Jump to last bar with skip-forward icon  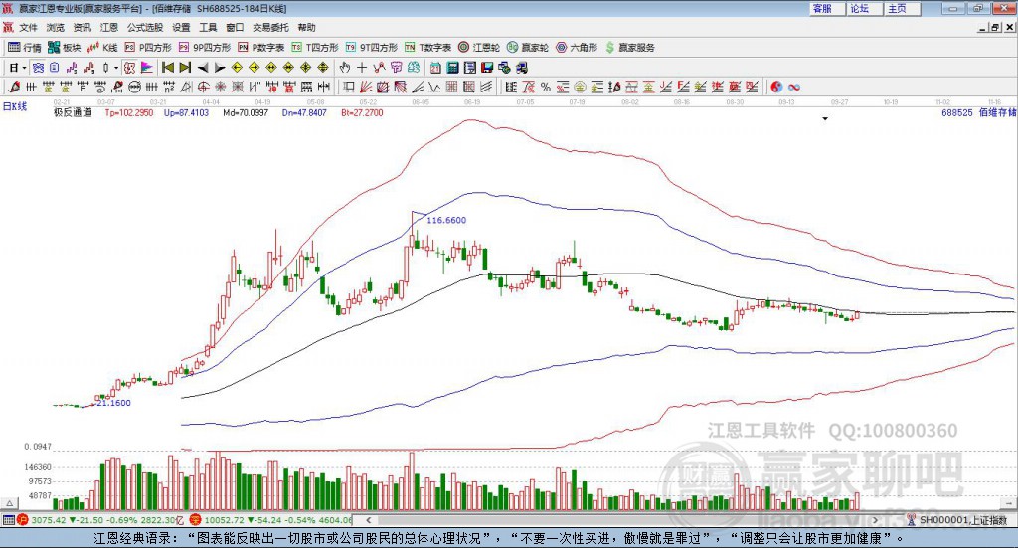pyautogui.click(x=185, y=68)
